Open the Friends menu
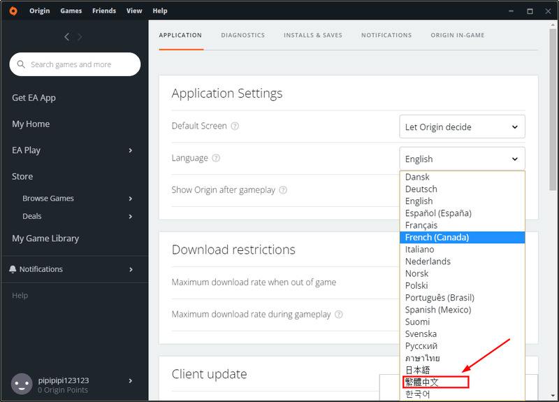The image size is (559, 402). coord(104,10)
